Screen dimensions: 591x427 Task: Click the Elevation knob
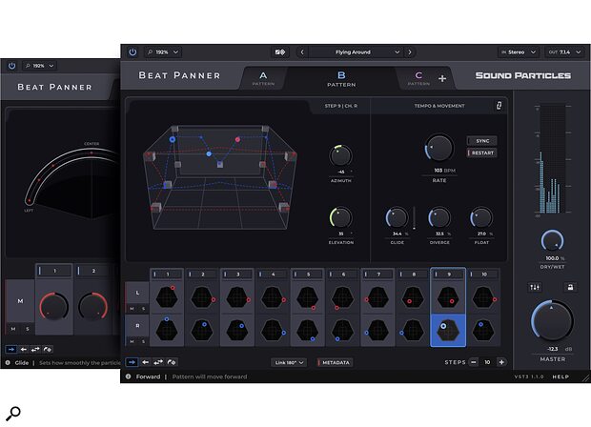pos(340,217)
